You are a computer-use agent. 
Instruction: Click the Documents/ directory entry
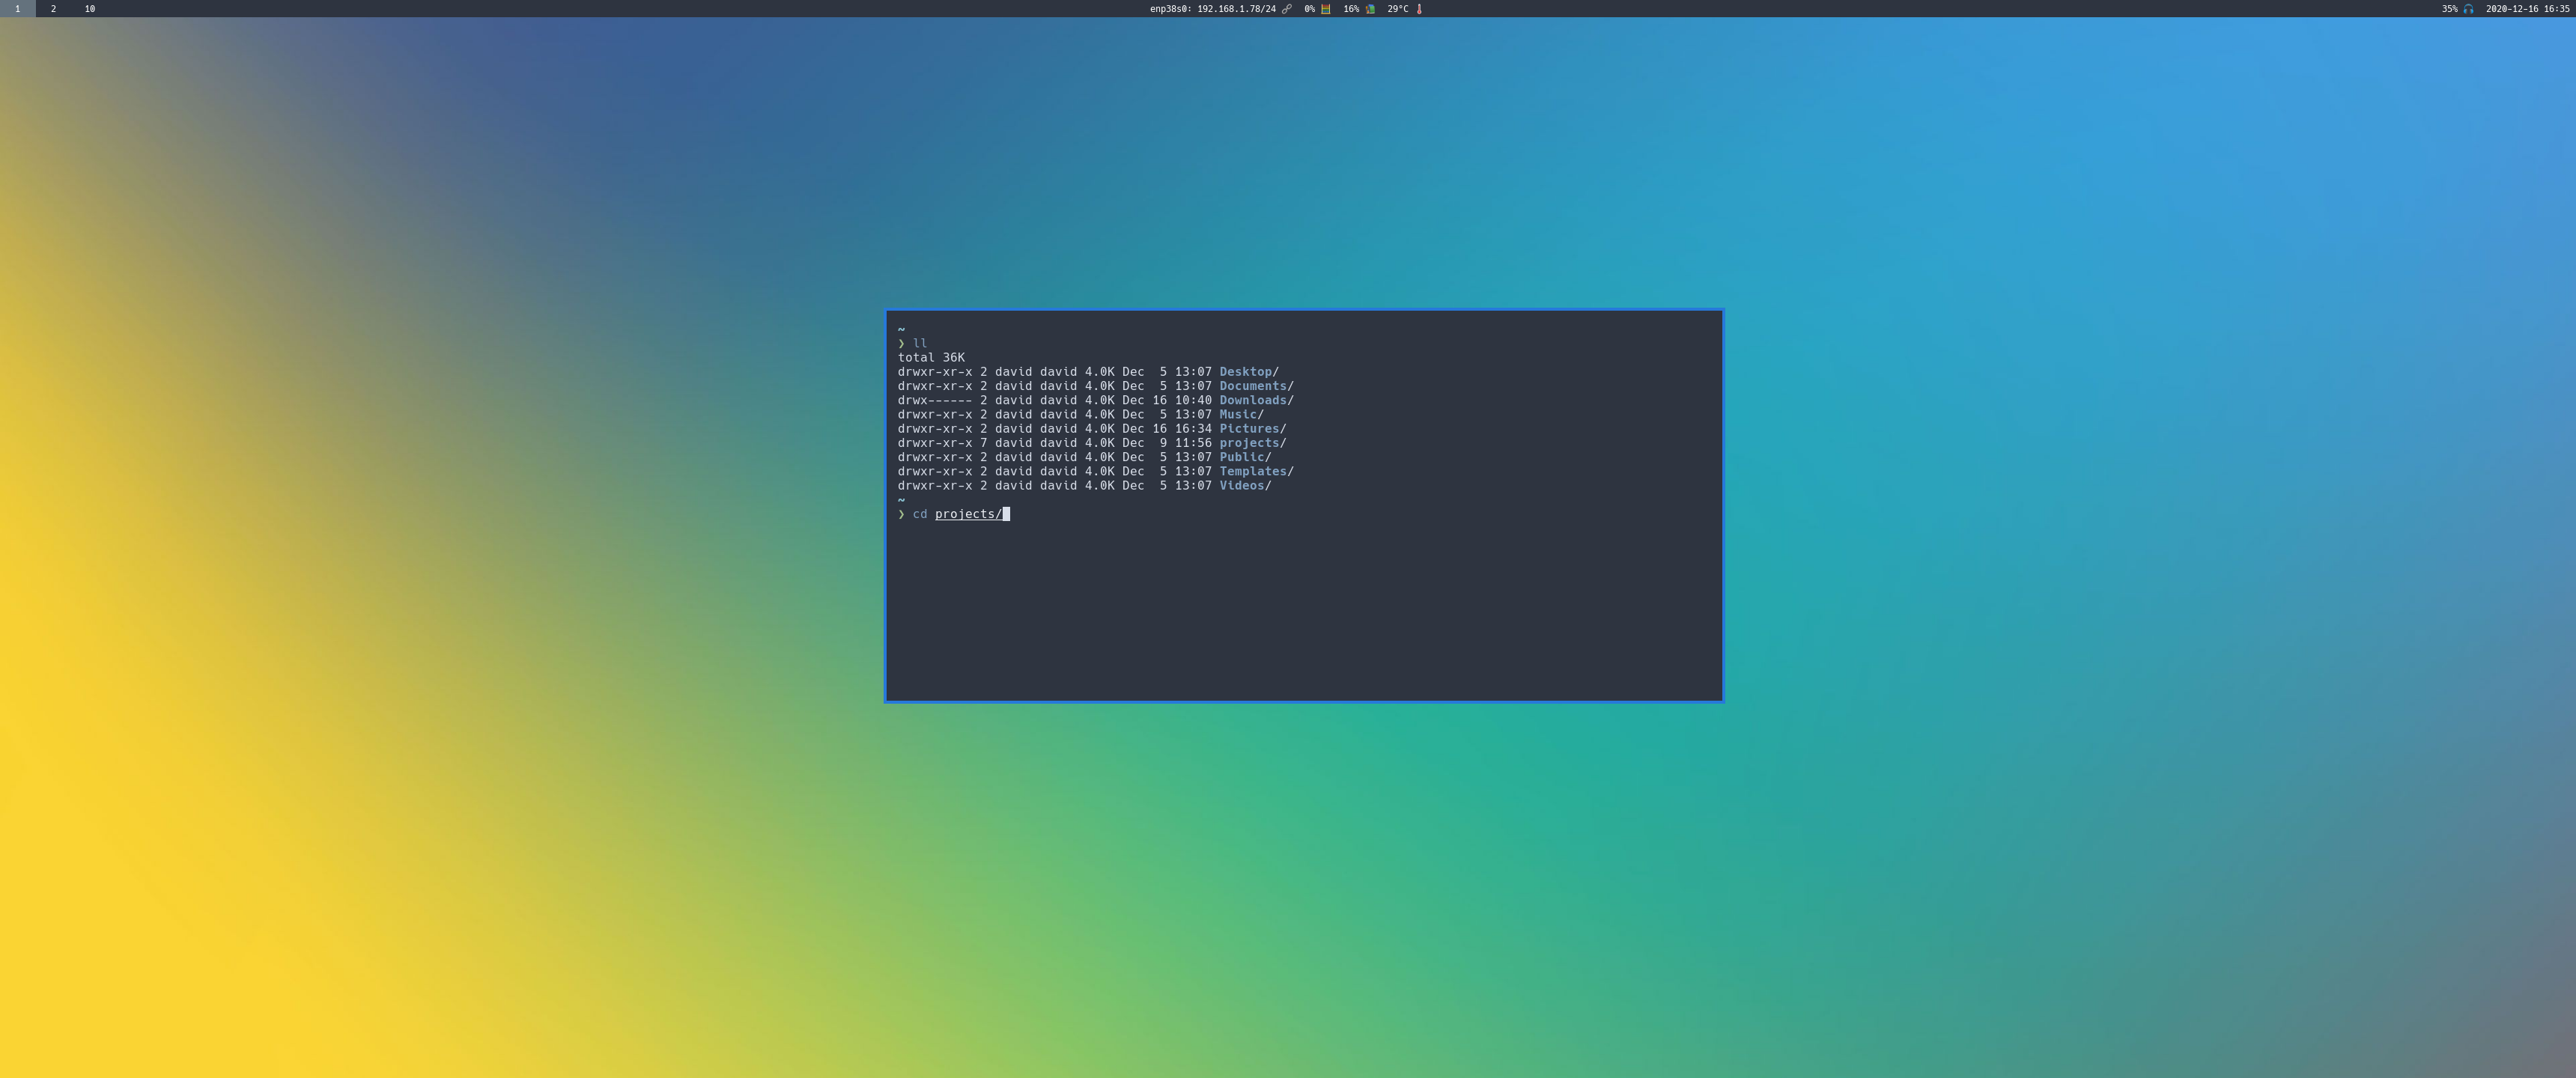1253,385
